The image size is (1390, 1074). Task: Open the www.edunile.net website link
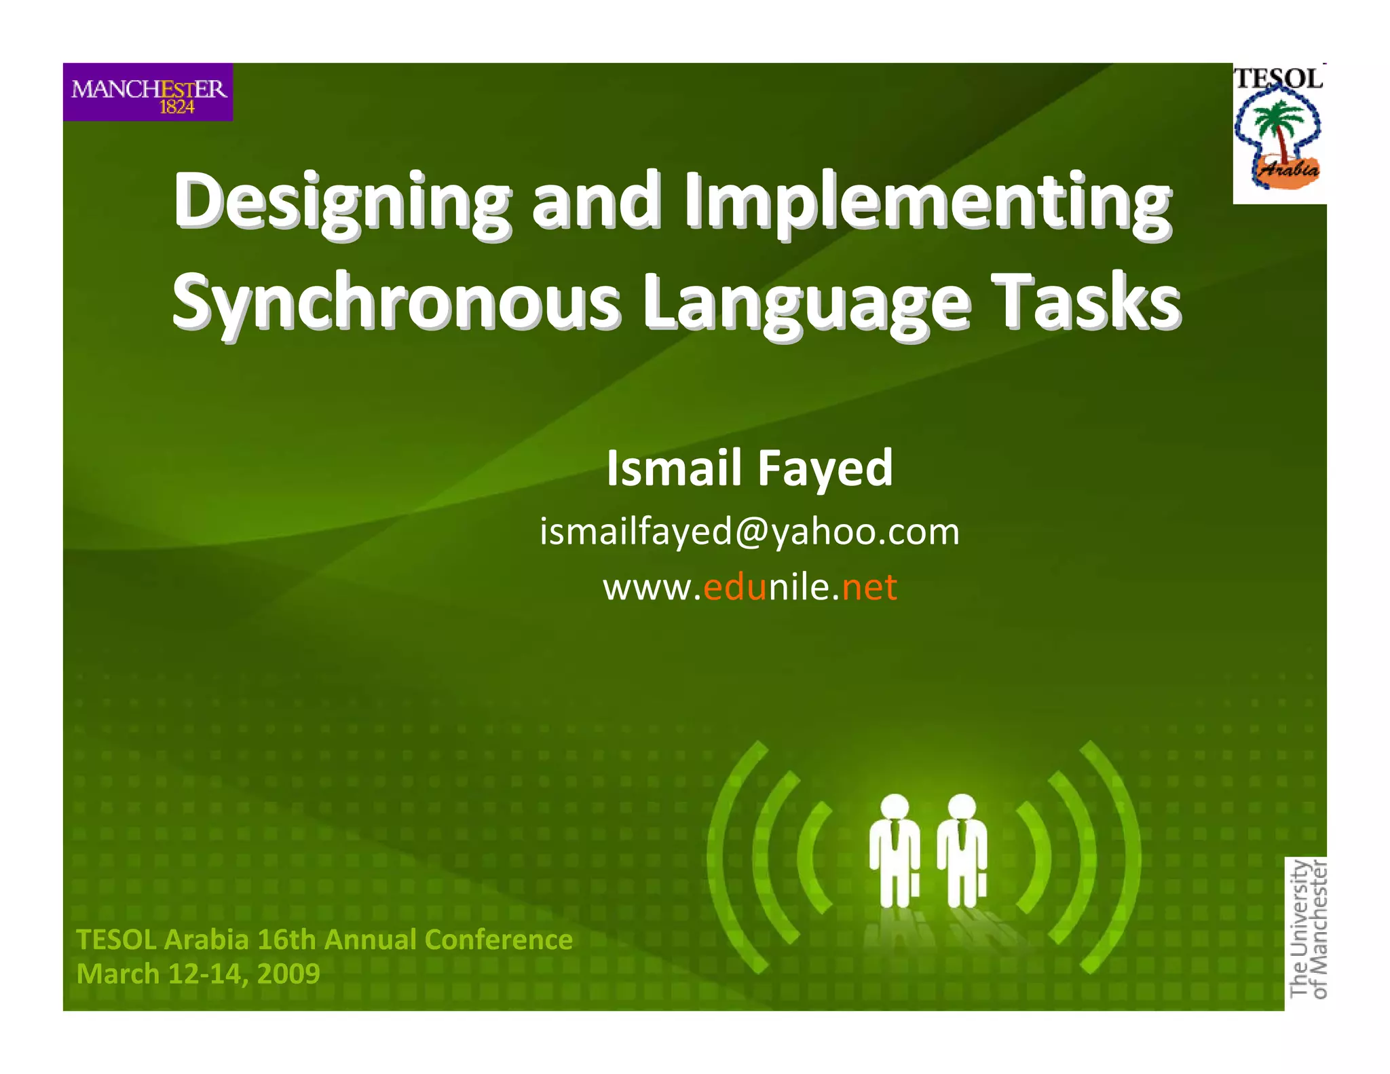coord(749,587)
